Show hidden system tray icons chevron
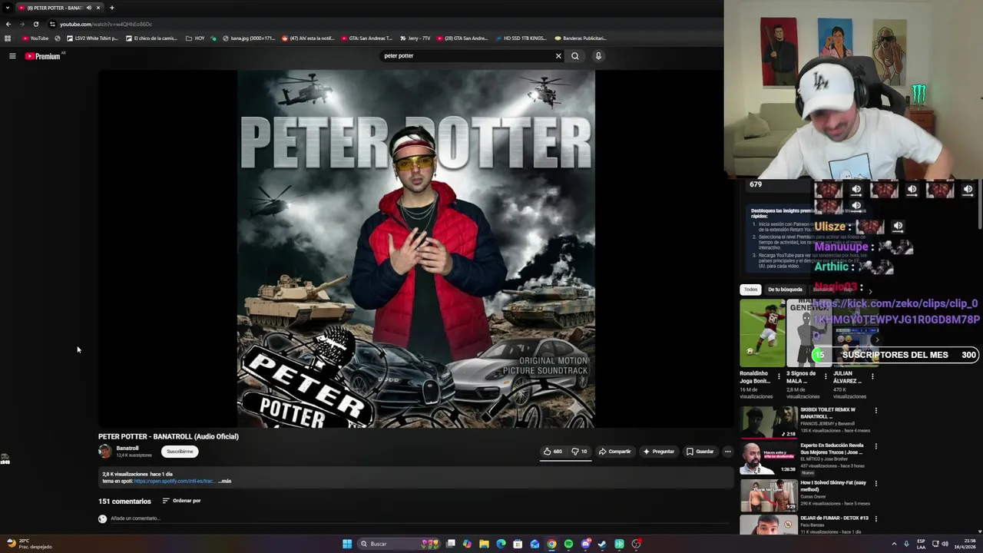The image size is (983, 553). (x=894, y=544)
